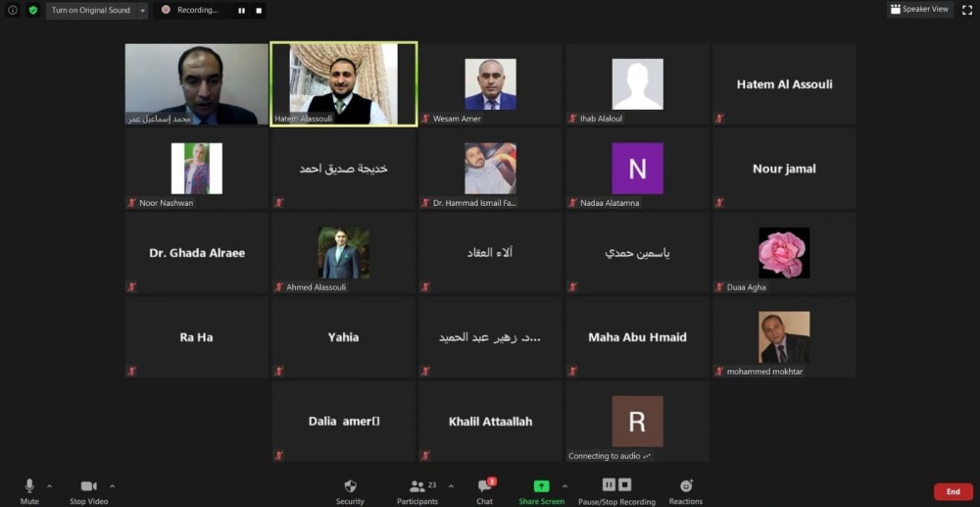Click the green encryption shield icon
The height and width of the screenshot is (507, 980).
[33, 10]
